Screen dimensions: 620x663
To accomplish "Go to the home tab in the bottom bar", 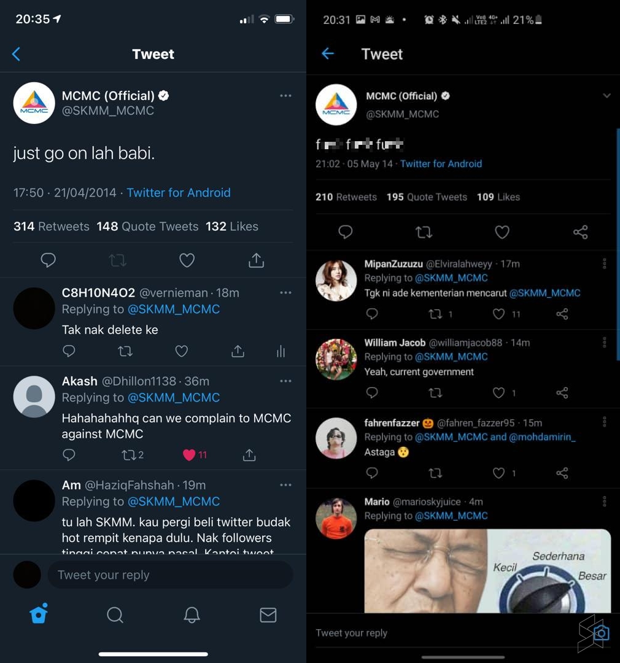I will click(x=39, y=614).
